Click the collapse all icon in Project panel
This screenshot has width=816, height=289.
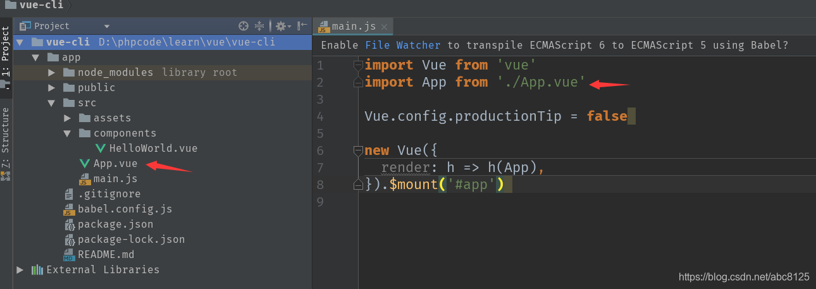(259, 26)
